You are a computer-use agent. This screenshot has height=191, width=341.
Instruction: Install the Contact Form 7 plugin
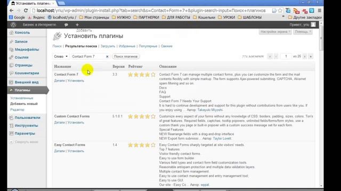76,81
